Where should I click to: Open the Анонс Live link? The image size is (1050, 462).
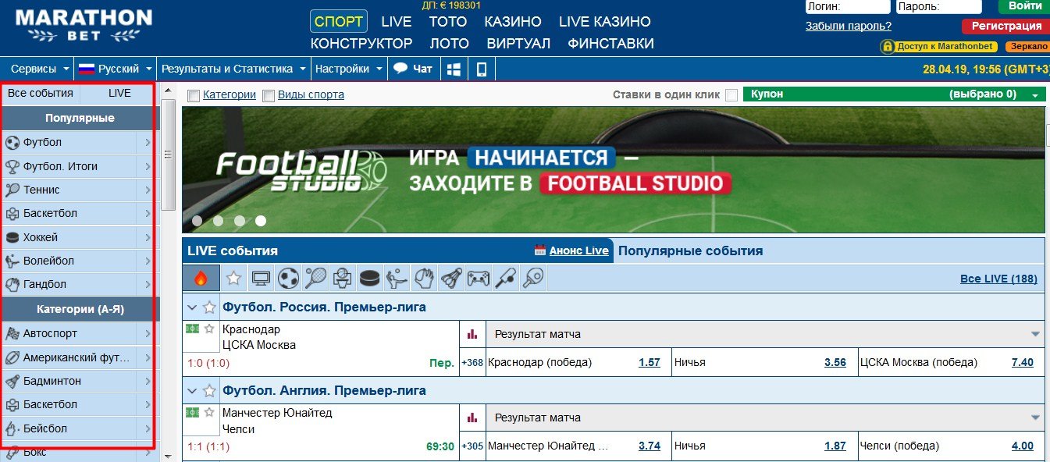point(578,251)
